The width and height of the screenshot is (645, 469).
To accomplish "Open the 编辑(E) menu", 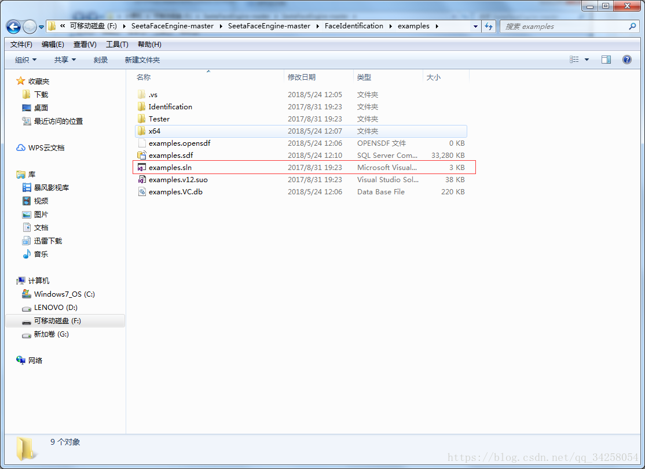I will tap(53, 45).
